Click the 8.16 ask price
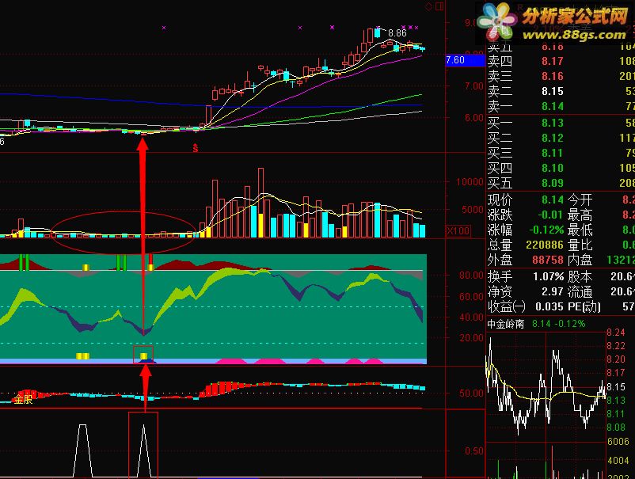Screen dimensions: 635x479 [553, 76]
